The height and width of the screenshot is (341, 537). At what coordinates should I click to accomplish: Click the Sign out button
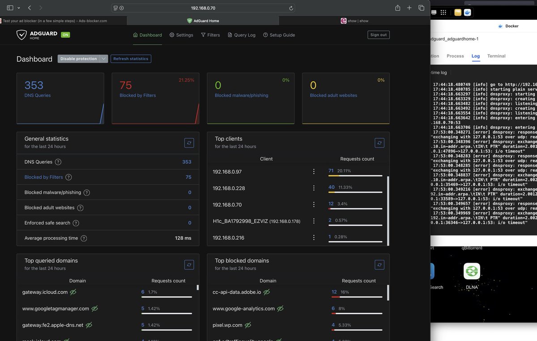[379, 35]
